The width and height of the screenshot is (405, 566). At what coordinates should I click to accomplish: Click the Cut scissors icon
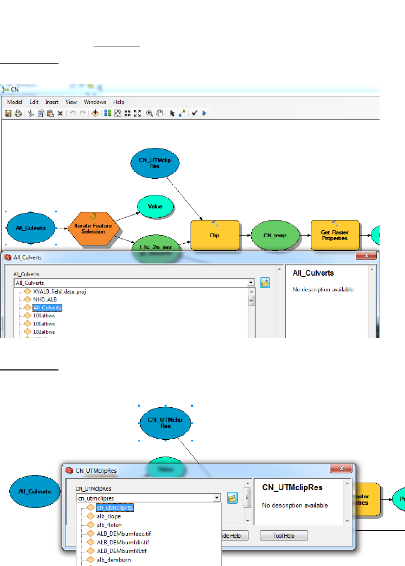pos(31,113)
